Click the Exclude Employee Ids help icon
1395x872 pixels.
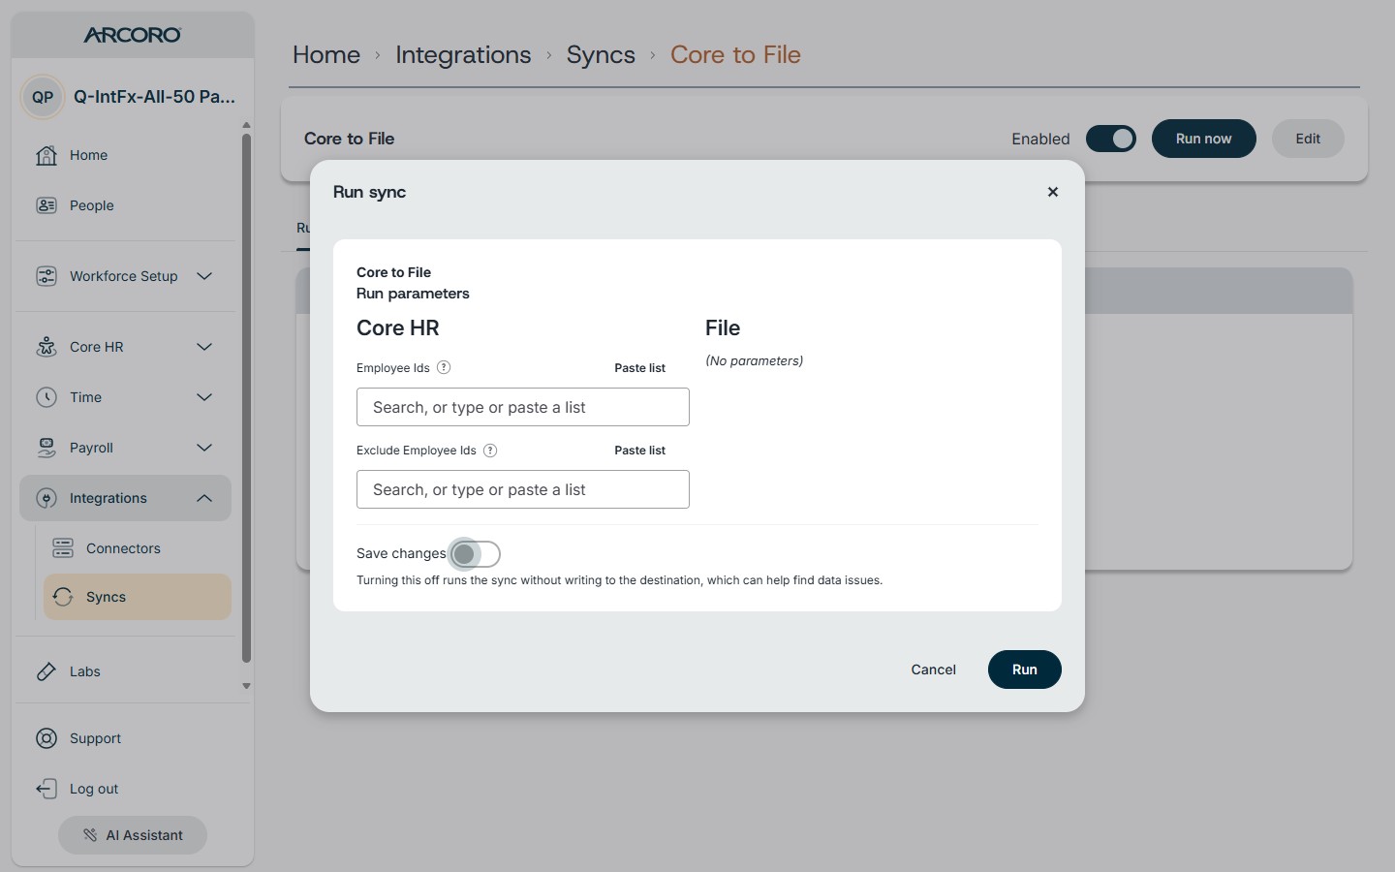coord(490,450)
